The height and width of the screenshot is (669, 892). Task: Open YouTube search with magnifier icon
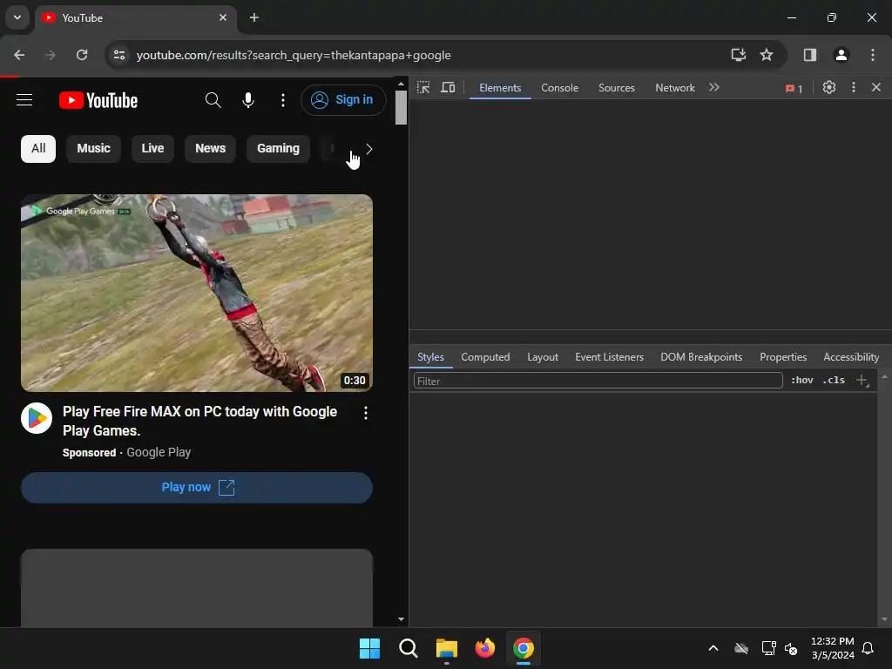pos(213,100)
